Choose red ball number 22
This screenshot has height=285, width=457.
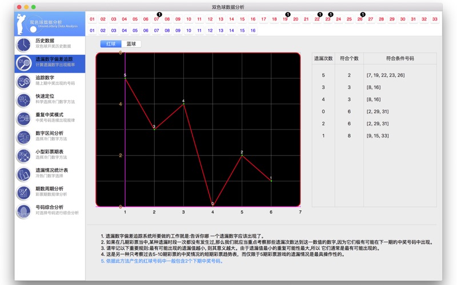(317, 19)
